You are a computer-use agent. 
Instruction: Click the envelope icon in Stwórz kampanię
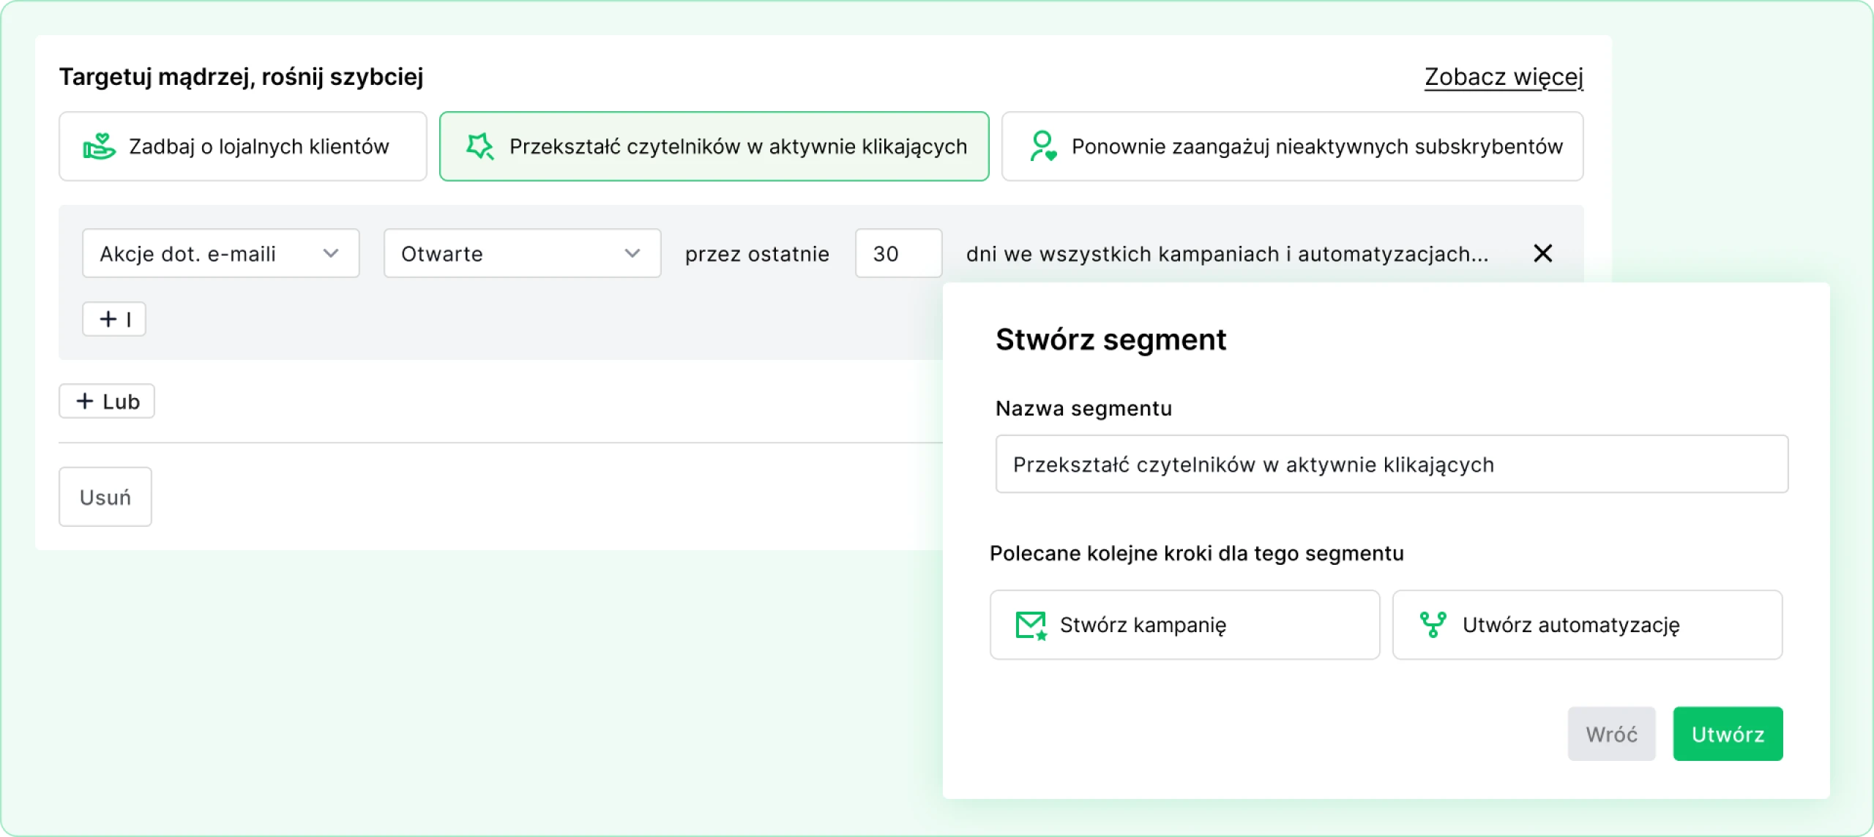(x=1031, y=626)
